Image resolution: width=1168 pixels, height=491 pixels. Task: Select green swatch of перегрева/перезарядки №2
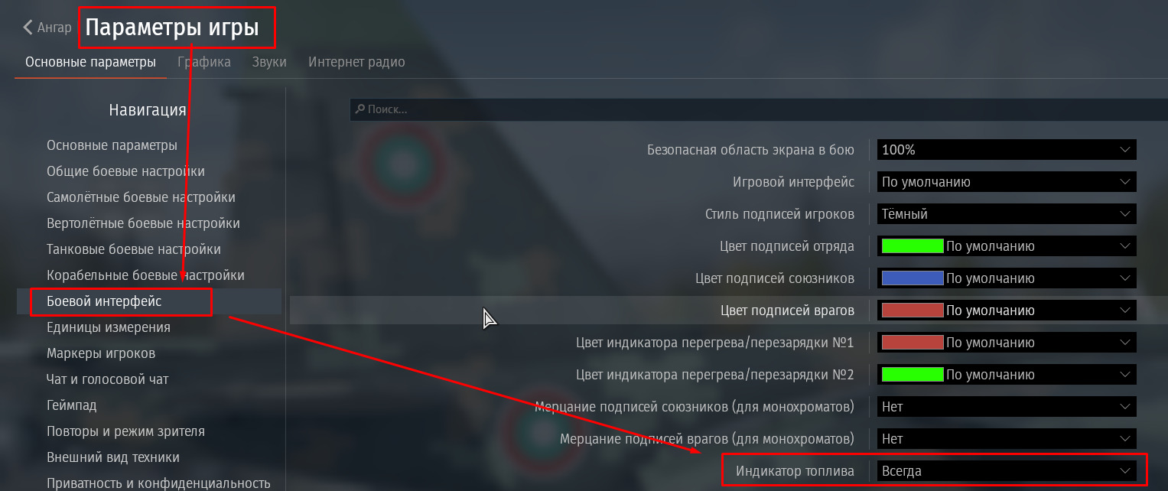tap(913, 375)
